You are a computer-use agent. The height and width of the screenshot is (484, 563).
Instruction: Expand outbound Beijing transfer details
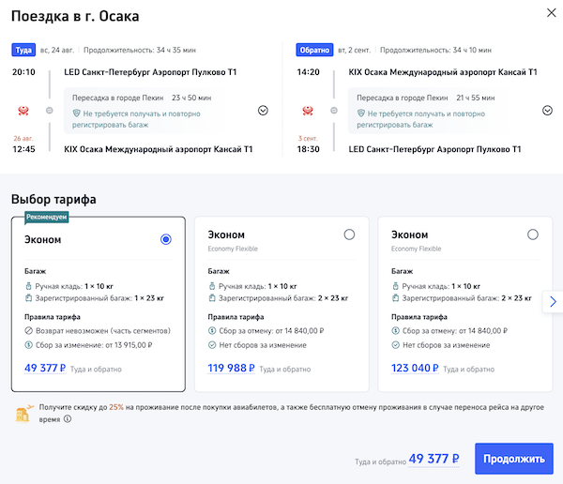point(263,110)
